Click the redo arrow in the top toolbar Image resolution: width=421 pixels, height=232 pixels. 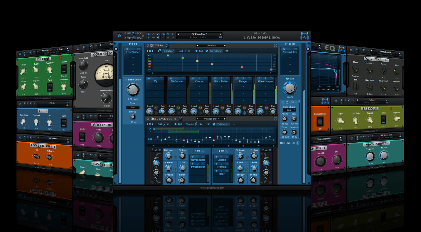pyautogui.click(x=163, y=34)
